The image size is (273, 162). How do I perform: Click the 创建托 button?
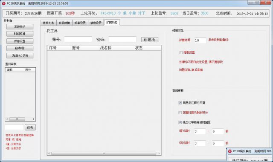coord(150,40)
